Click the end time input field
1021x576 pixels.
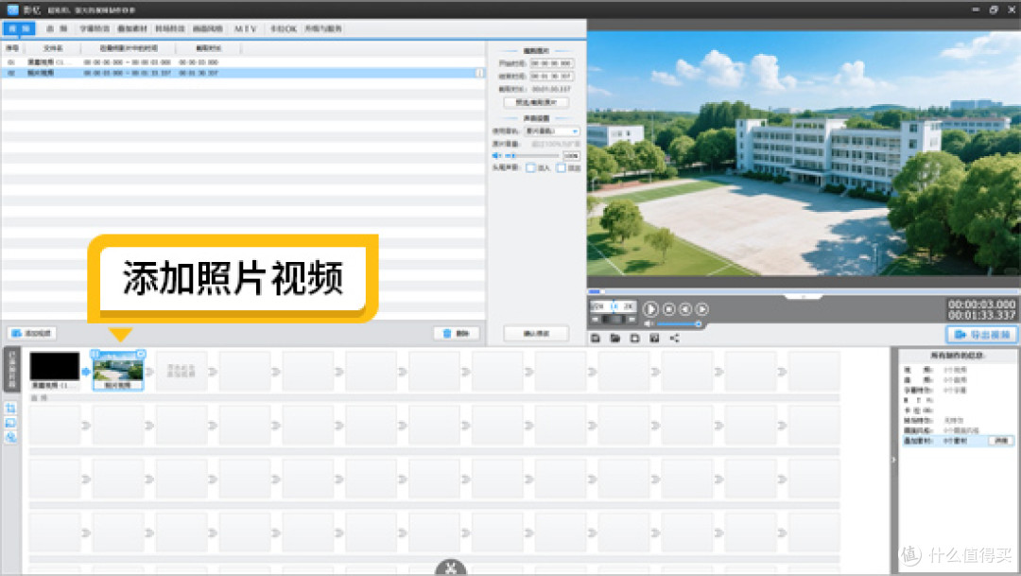click(x=551, y=77)
